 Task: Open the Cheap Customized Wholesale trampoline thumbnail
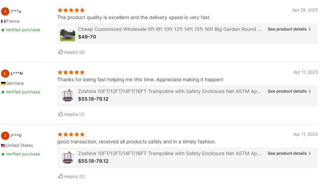coord(68,34)
